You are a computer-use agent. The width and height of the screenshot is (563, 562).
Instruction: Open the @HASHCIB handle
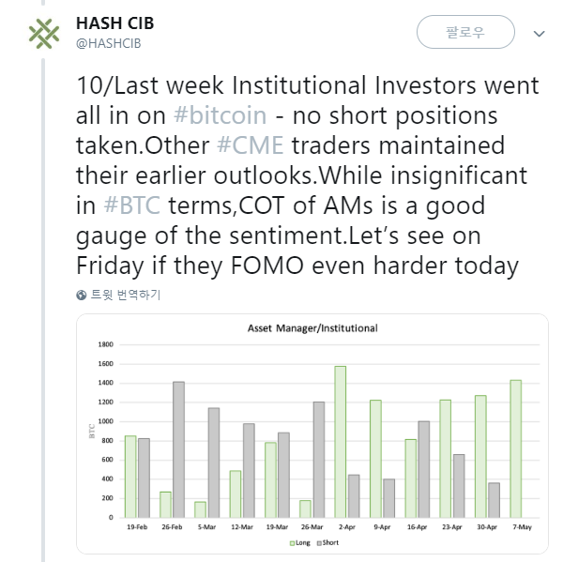click(x=109, y=43)
